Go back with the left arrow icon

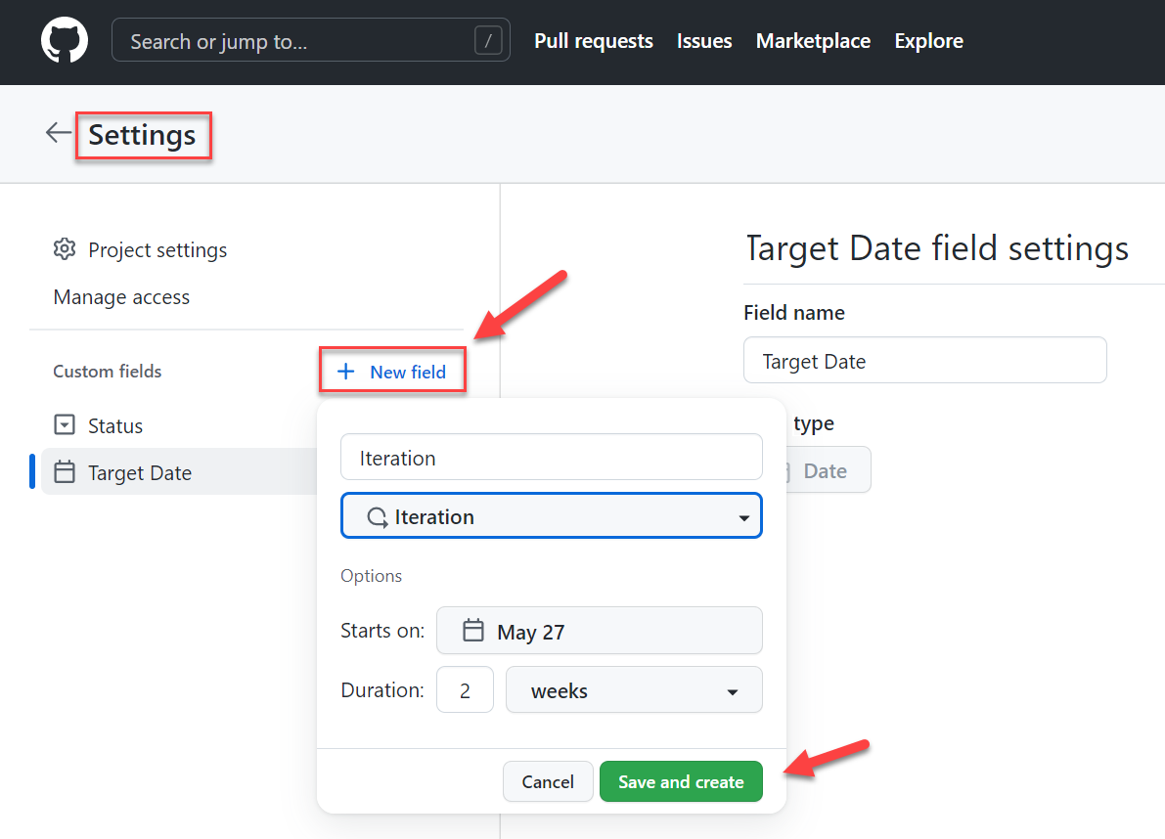[58, 133]
